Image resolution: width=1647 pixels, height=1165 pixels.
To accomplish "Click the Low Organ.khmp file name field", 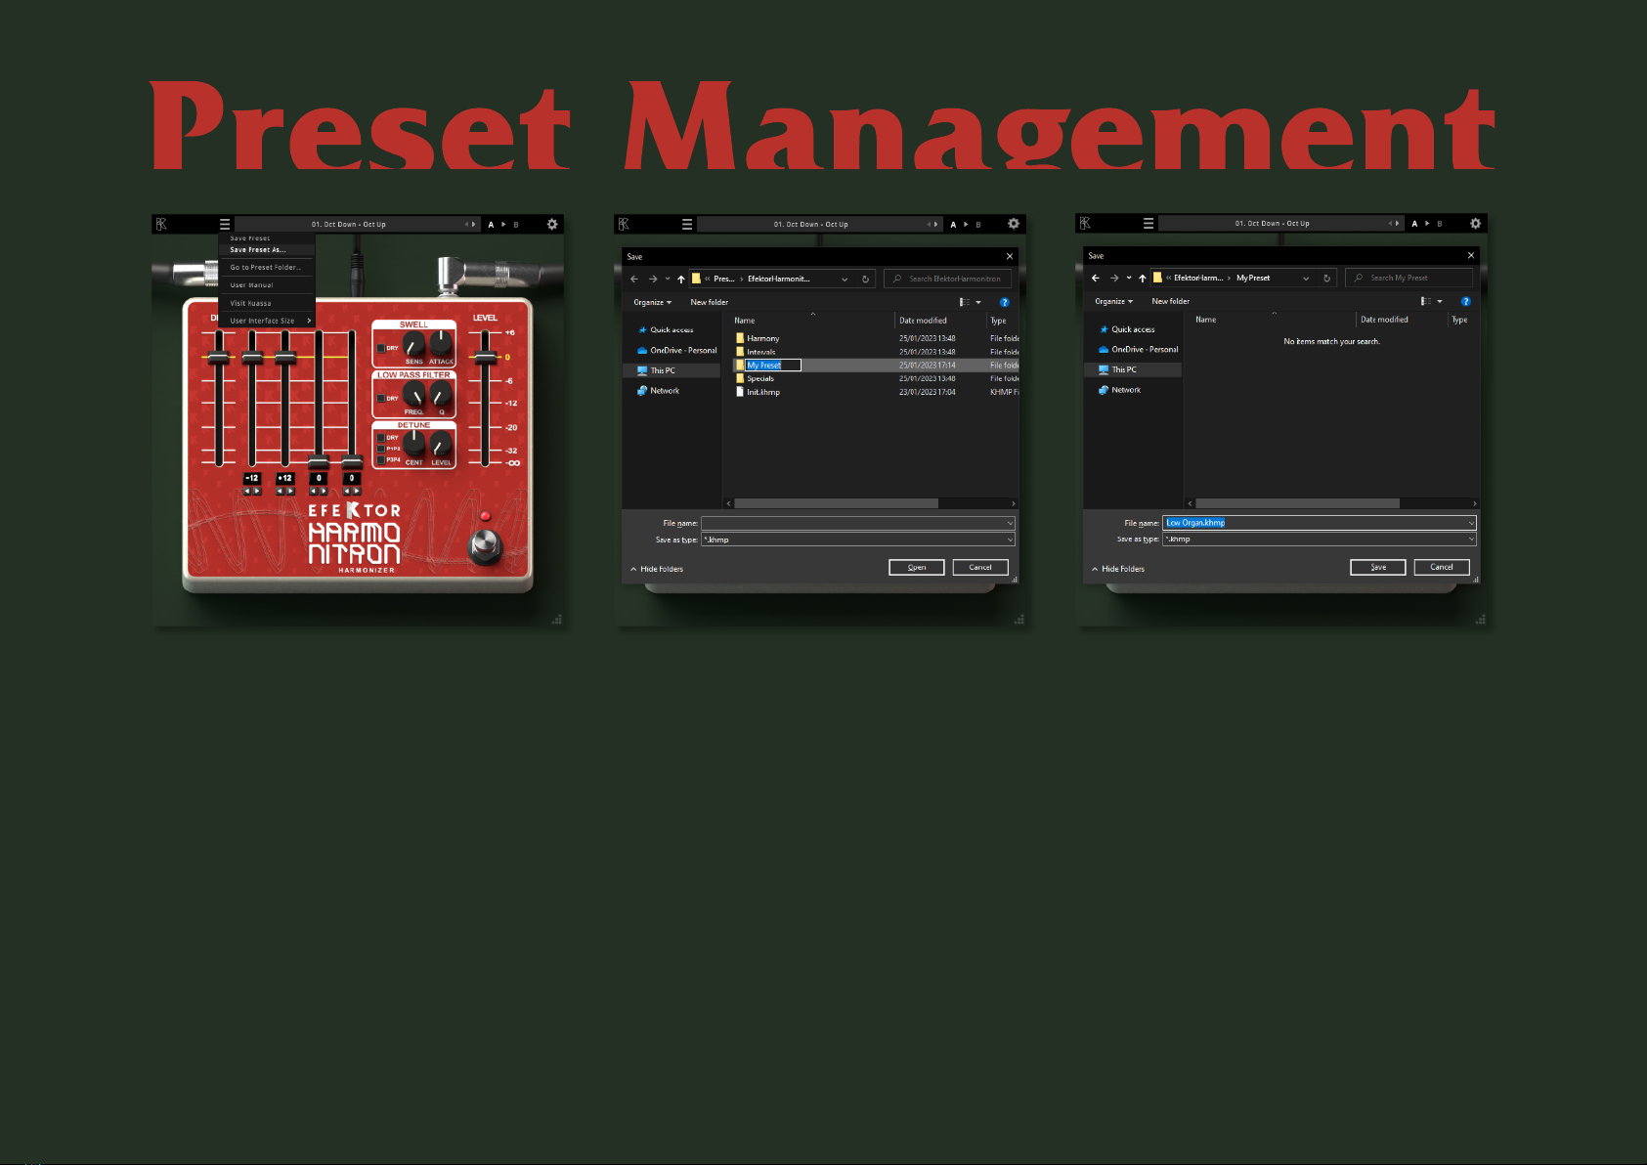I will [x=1320, y=523].
